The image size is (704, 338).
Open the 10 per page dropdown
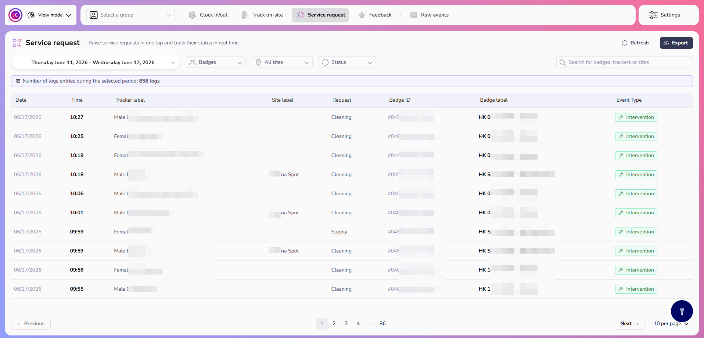[x=671, y=324]
